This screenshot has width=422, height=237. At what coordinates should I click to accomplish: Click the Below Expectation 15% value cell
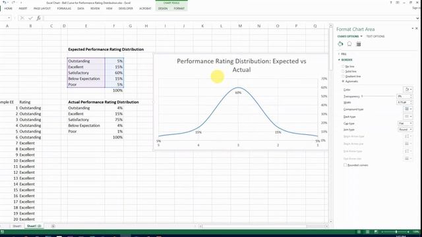pos(114,79)
